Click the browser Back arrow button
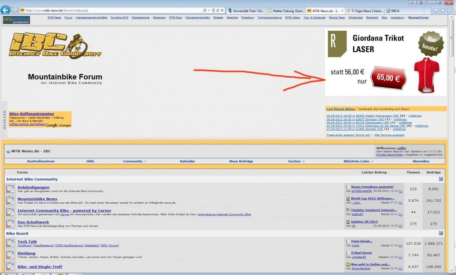This screenshot has height=275, width=456. [5, 10]
